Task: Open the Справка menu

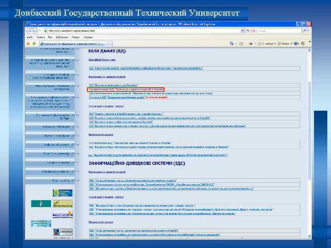Action: click(x=88, y=37)
